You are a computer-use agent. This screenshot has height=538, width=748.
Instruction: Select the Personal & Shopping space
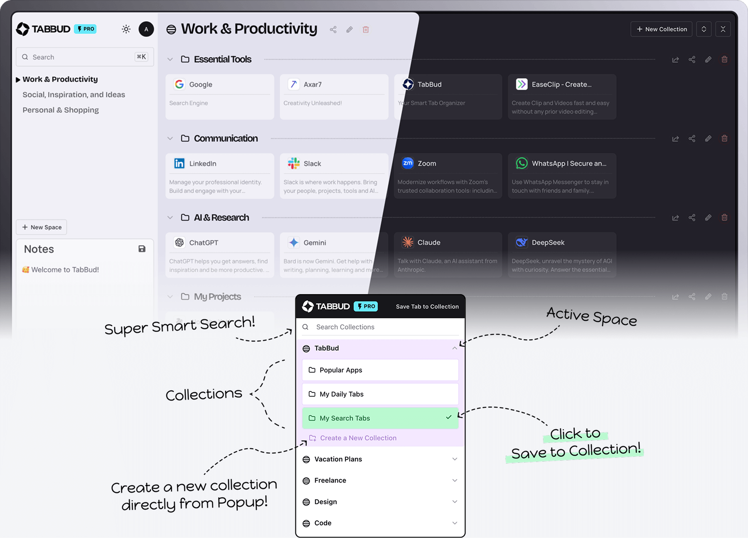(x=61, y=110)
